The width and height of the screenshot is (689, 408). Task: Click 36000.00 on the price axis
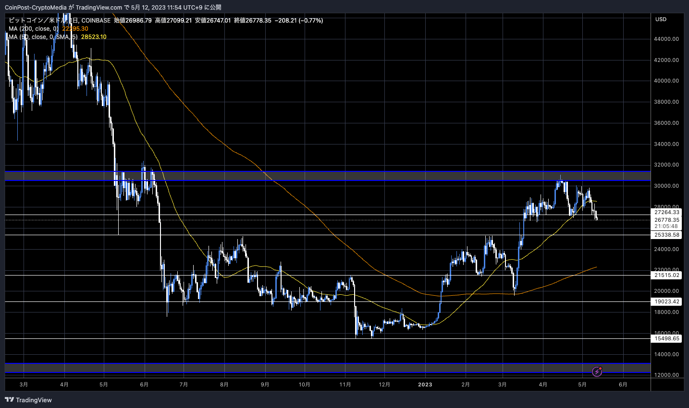[x=666, y=123]
